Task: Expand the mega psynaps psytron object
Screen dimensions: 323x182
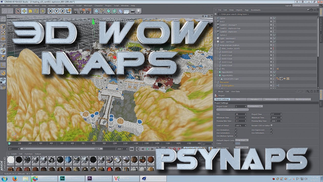Action: (216, 45)
